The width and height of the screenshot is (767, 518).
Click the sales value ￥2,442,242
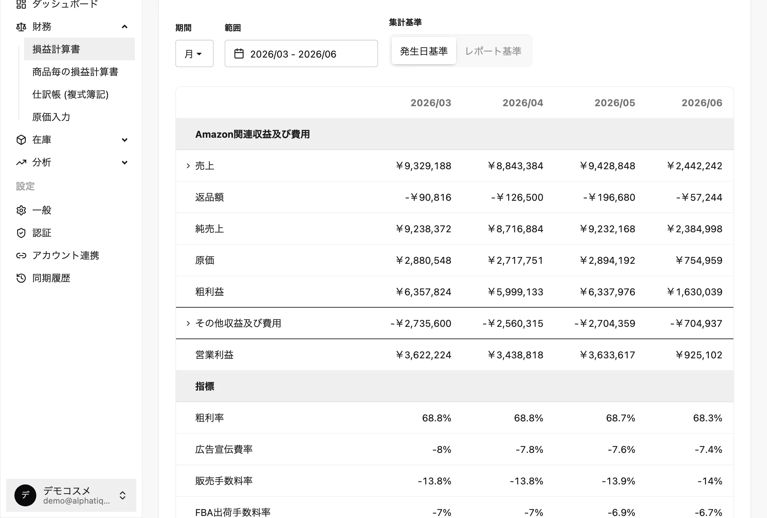point(694,166)
